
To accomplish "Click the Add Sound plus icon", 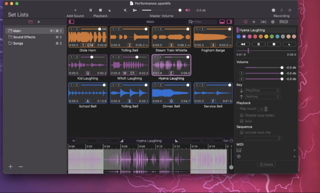I will click(x=75, y=10).
